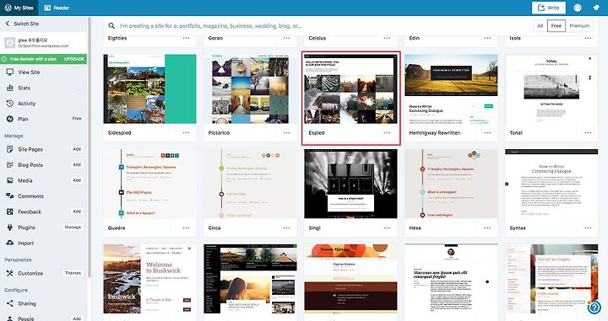Click Manage next to Plugins
Viewport: 608px width, 321px height.
(73, 227)
